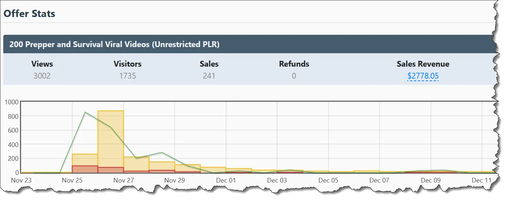
Task: Click the green line's highest peak
Action: point(85,112)
